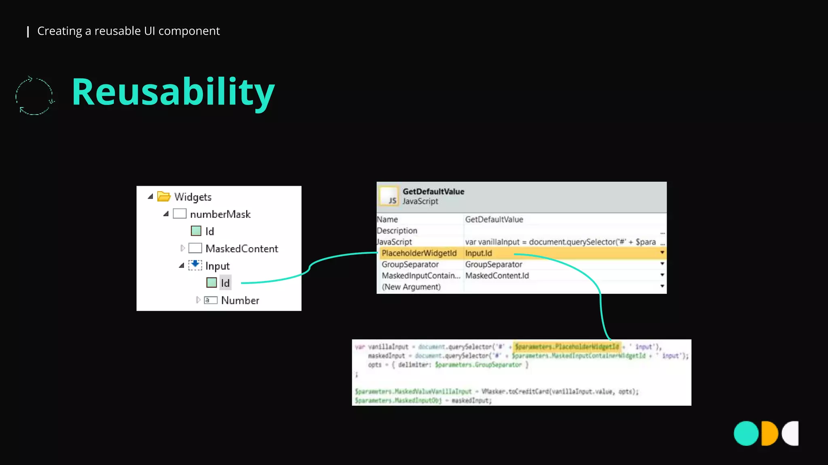Screen dimensions: 828x465
Task: Collapse the Input node arrow
Action: coord(182,265)
